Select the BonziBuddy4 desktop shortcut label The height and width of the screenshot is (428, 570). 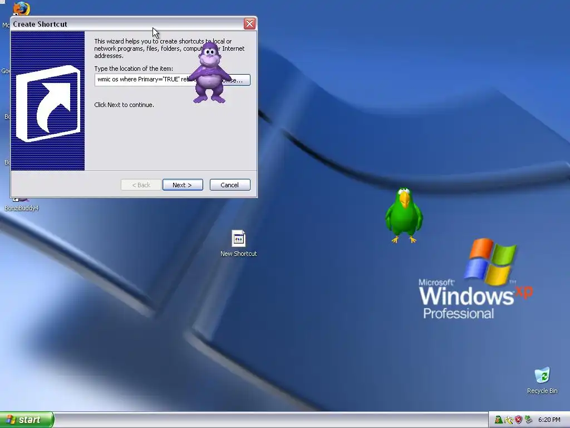[x=22, y=208]
